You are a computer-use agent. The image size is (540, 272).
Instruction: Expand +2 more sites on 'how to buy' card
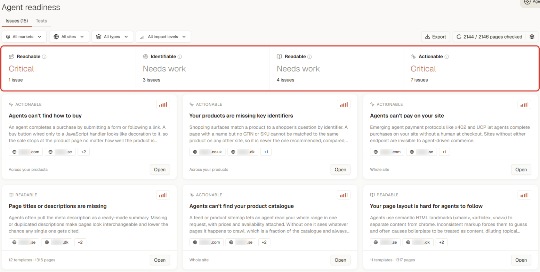pos(83,152)
